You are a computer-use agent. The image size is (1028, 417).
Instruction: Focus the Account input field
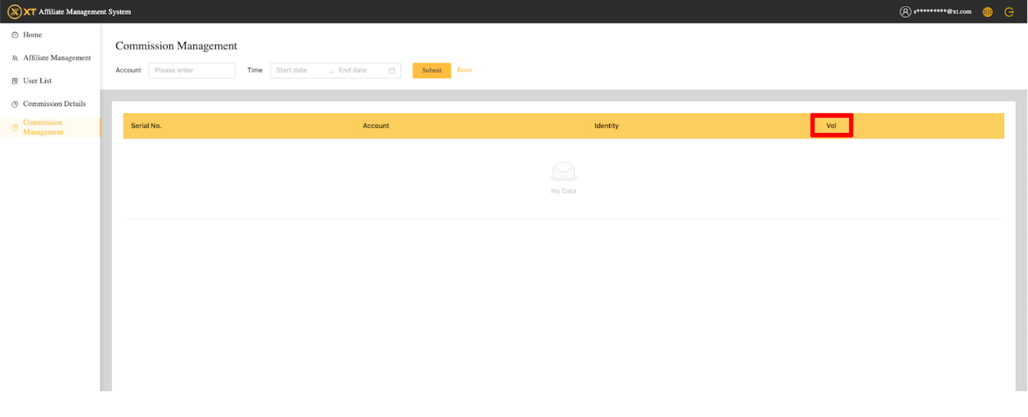click(x=192, y=71)
